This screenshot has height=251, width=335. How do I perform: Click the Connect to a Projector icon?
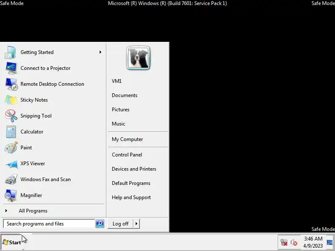(x=11, y=68)
